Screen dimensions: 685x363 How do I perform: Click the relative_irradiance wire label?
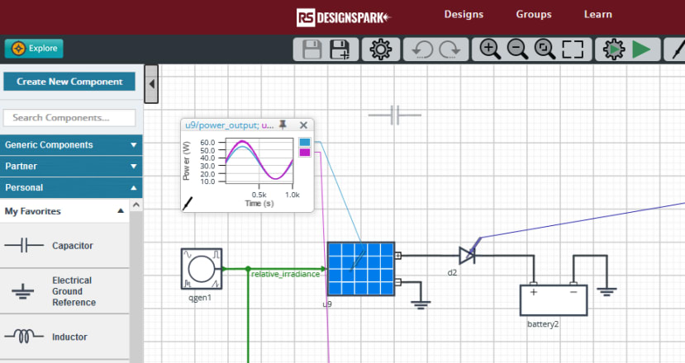tap(285, 274)
